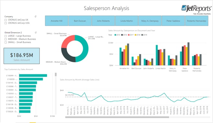Check CRONUS JetCorp USA company
The width and height of the screenshot is (213, 123).
point(6,23)
